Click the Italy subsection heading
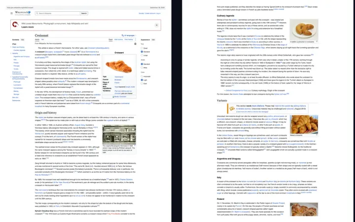Screen dimensions: 355x222 (219, 178)
